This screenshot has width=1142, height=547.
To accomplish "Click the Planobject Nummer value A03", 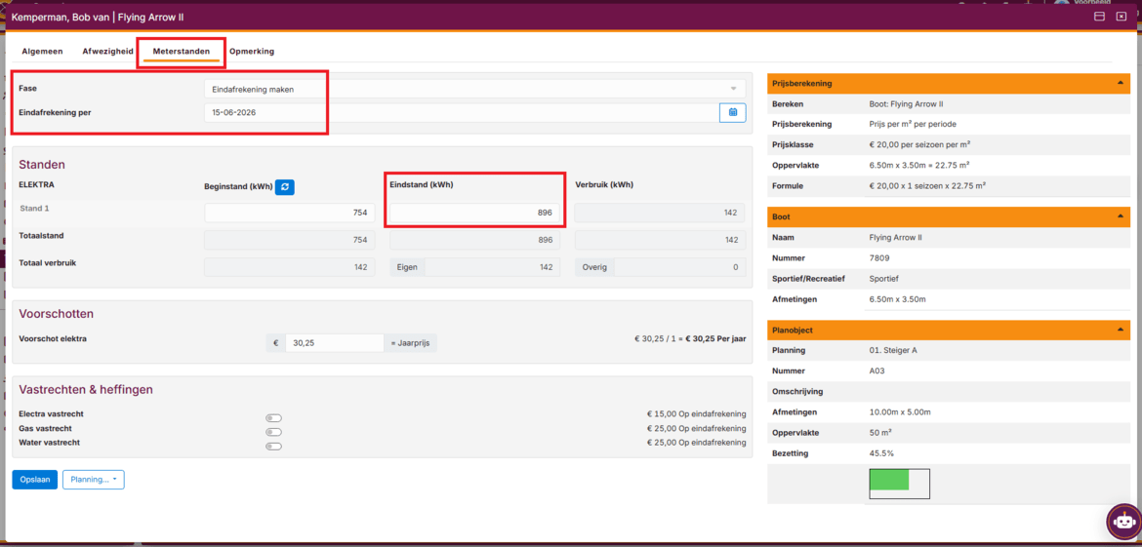I will click(x=877, y=371).
